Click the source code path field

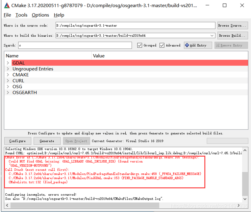tap(136, 26)
